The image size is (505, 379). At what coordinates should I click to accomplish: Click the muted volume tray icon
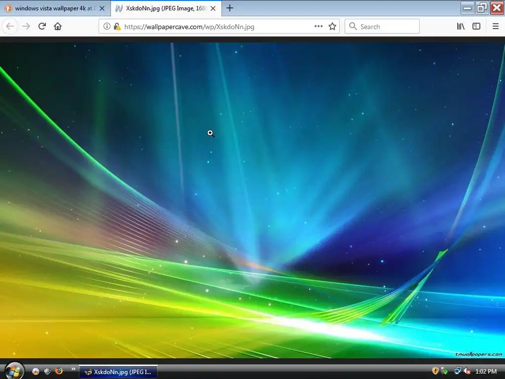coord(467,371)
